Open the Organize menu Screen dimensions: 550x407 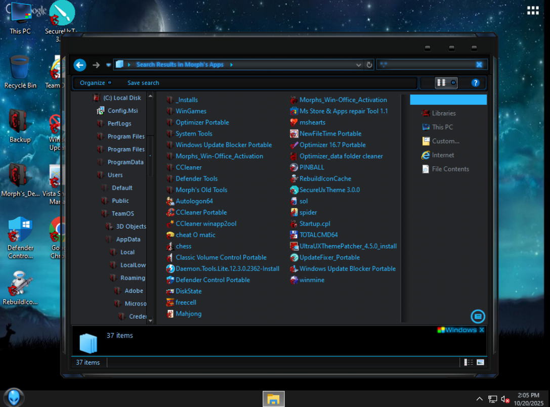coord(96,83)
